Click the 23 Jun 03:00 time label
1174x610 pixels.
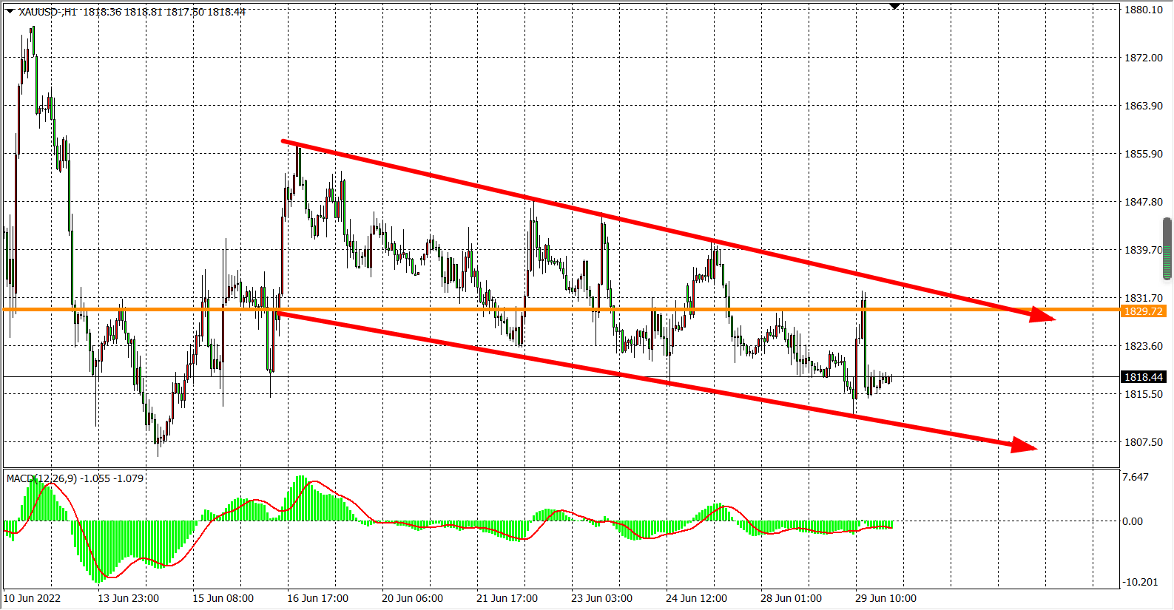[x=601, y=598]
